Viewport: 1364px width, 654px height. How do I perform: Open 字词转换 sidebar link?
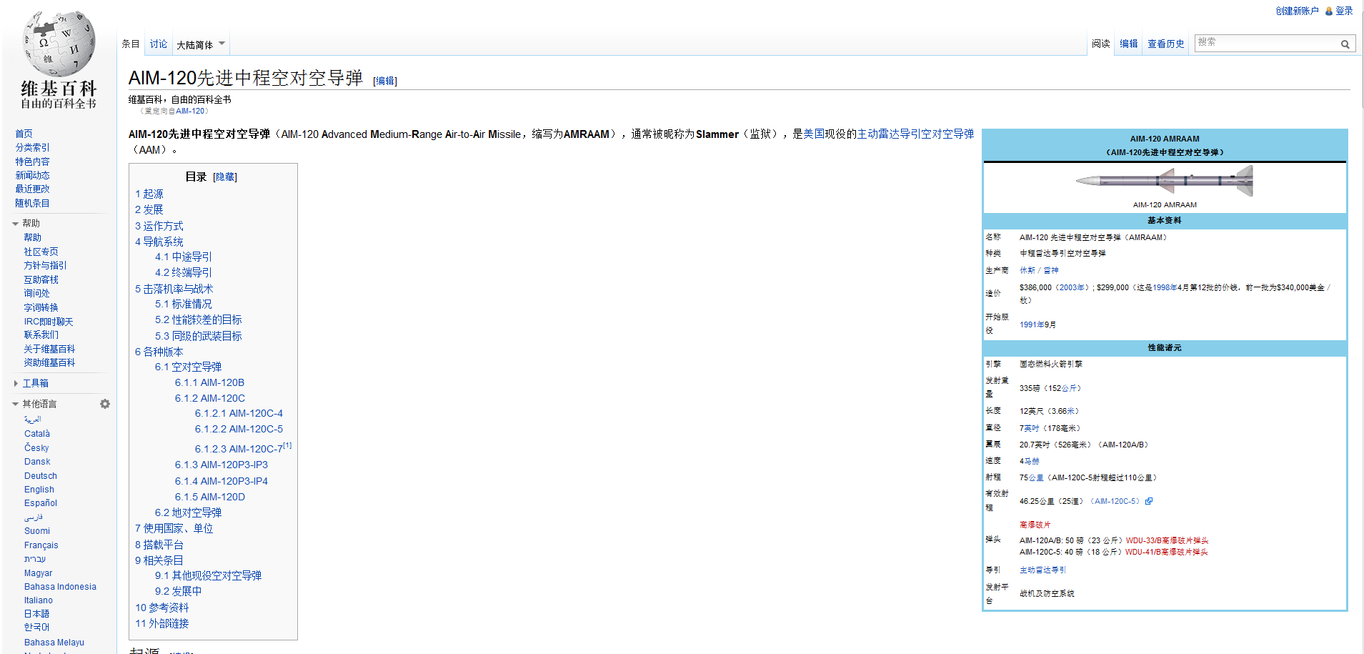[41, 307]
